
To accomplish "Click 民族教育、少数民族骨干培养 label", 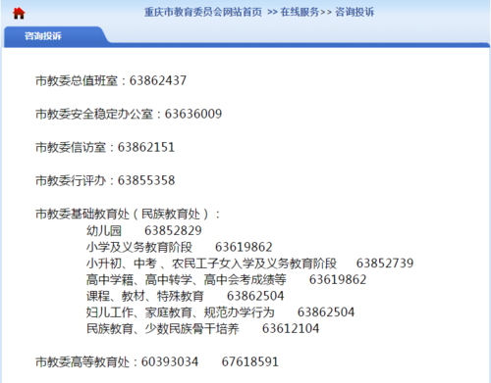I will [x=163, y=329].
